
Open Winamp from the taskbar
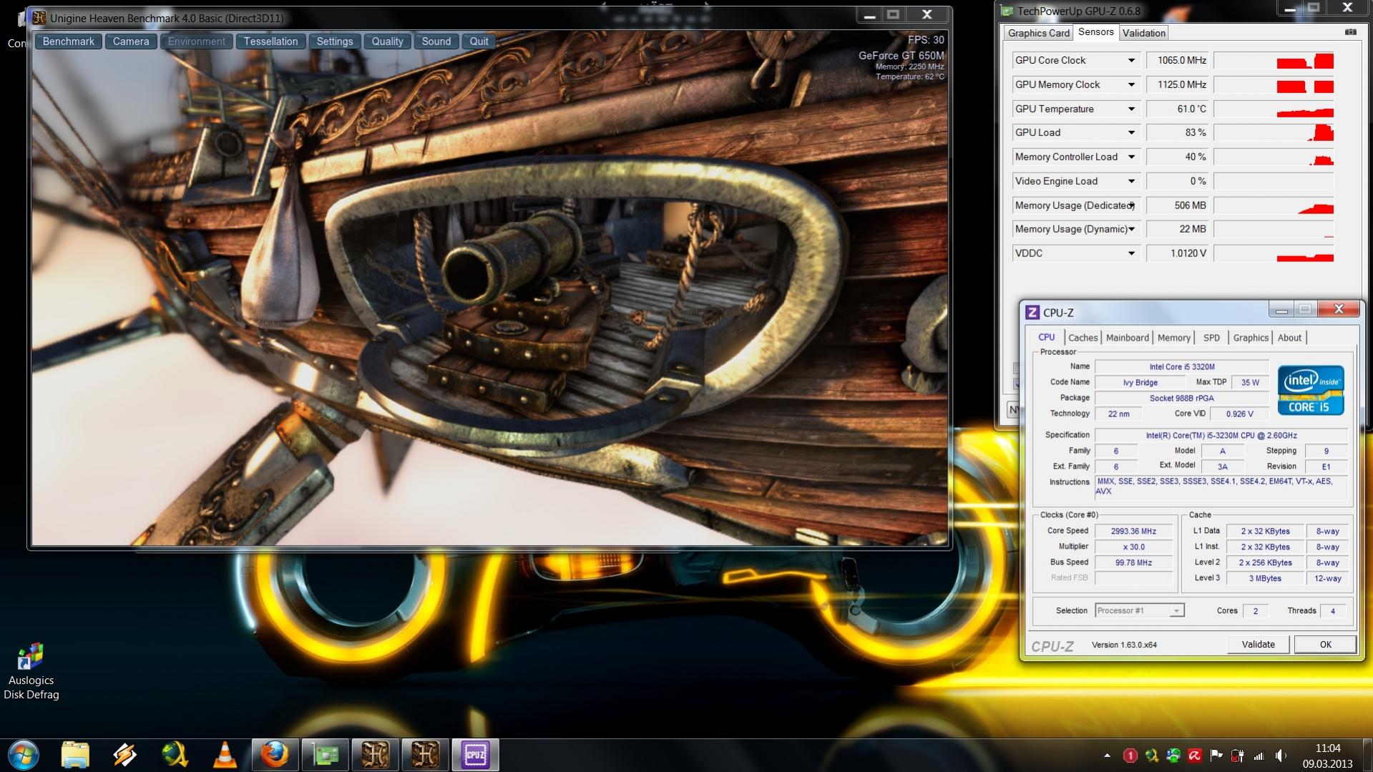click(x=124, y=755)
